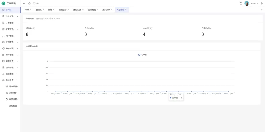Click the 装修管理 icon
Image resolution: width=265 pixels, height=132 pixels.
(3, 48)
